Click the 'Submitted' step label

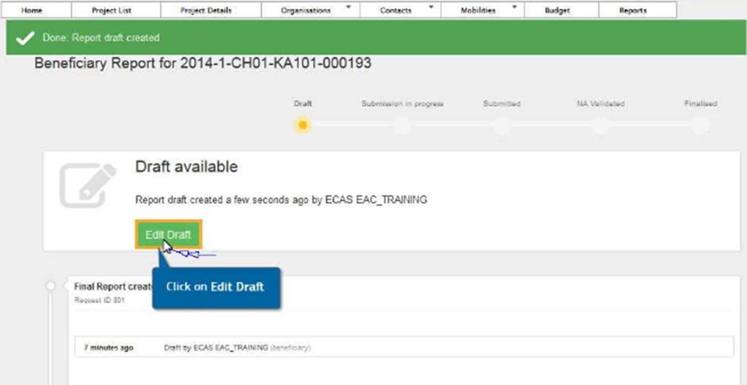pos(502,104)
